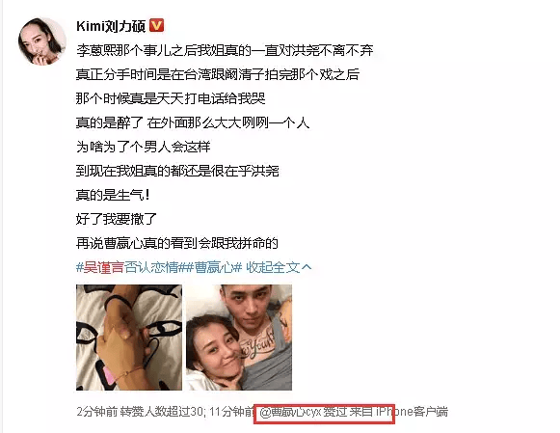Click the 2分钟前 timestamp
Viewport: 560px width, 433px height.
point(96,412)
